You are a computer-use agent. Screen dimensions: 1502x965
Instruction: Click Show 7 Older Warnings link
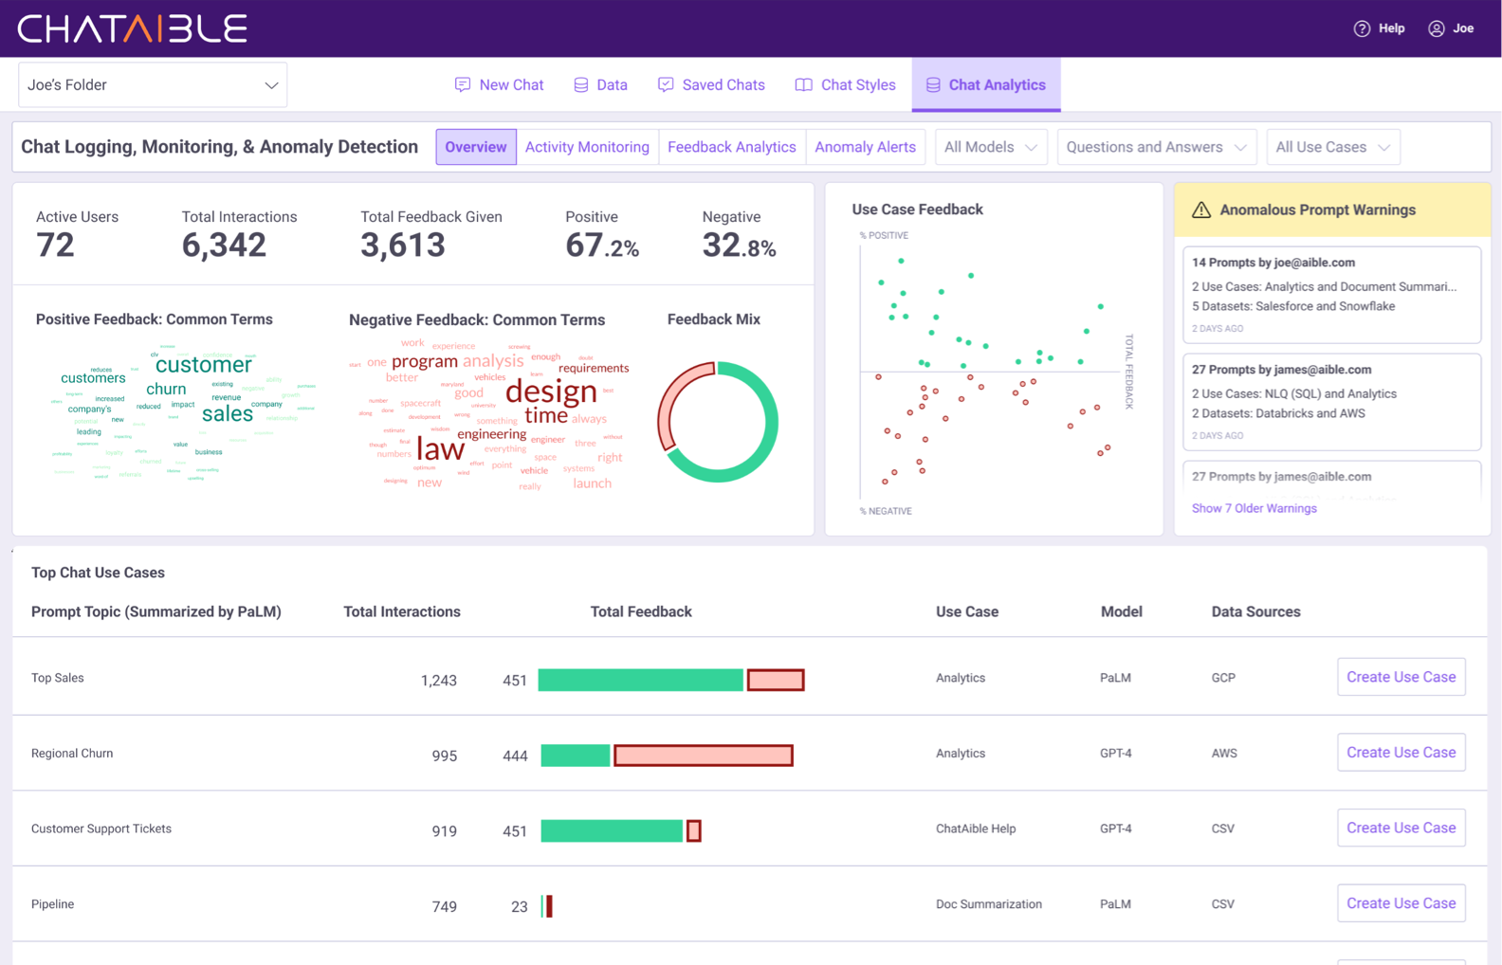coord(1255,509)
